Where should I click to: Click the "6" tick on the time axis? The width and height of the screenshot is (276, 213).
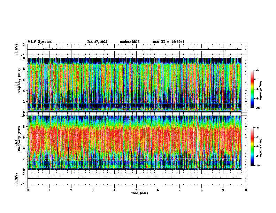click(x=158, y=190)
